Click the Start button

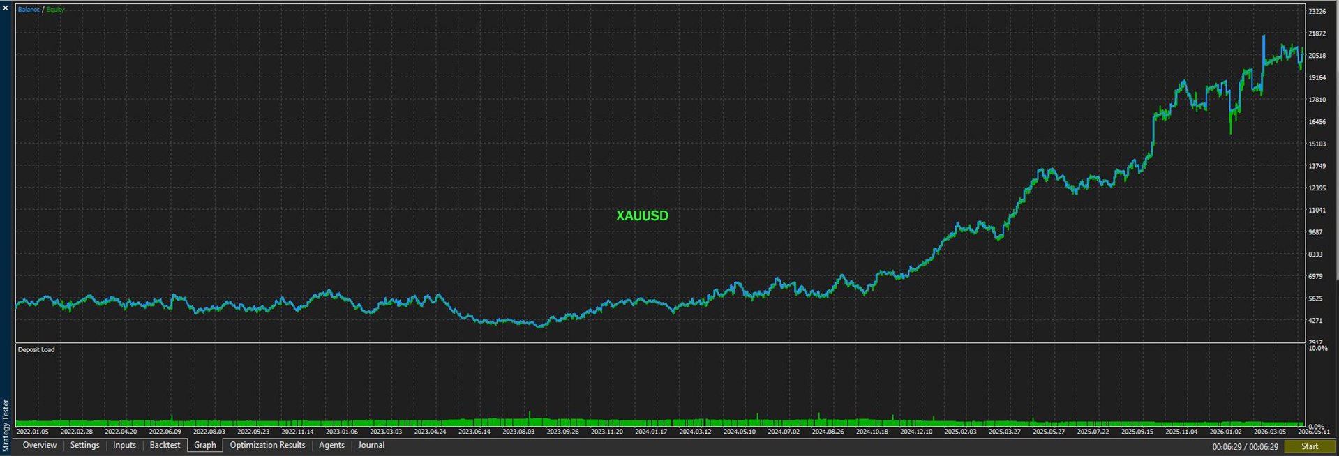[x=1310, y=446]
